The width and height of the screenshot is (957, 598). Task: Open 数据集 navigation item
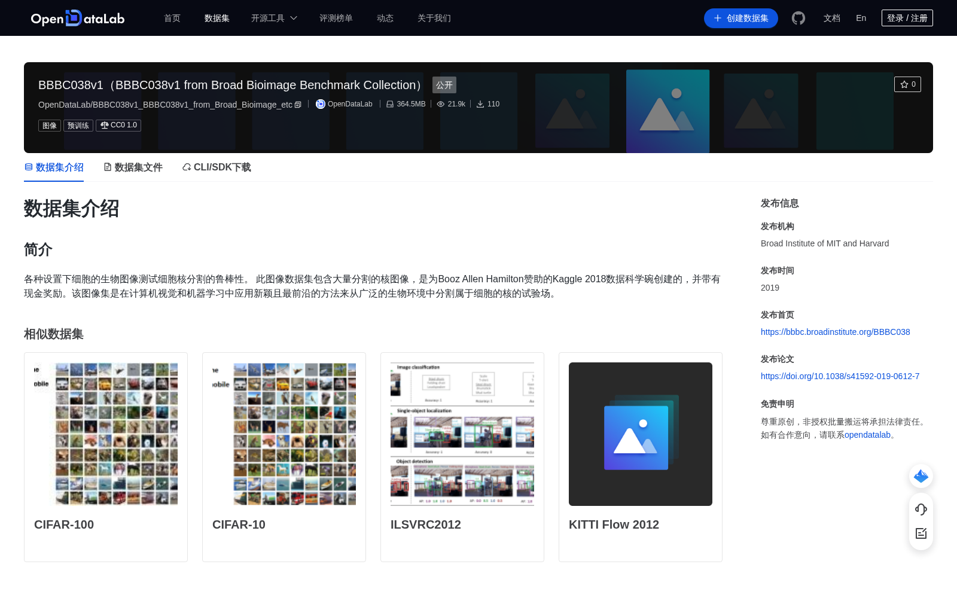[217, 18]
